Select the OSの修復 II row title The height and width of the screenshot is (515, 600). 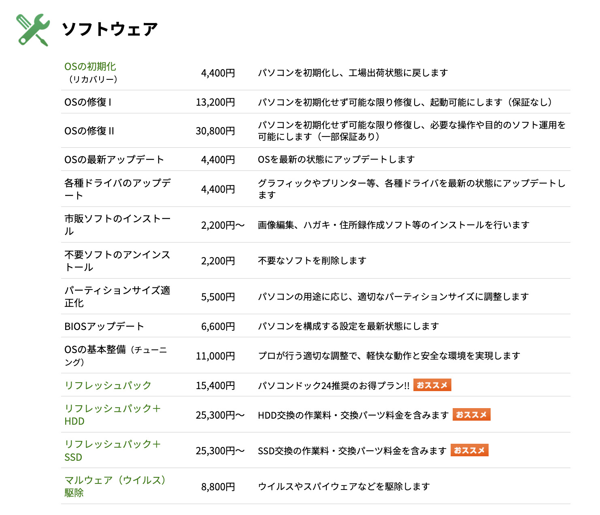tap(89, 131)
